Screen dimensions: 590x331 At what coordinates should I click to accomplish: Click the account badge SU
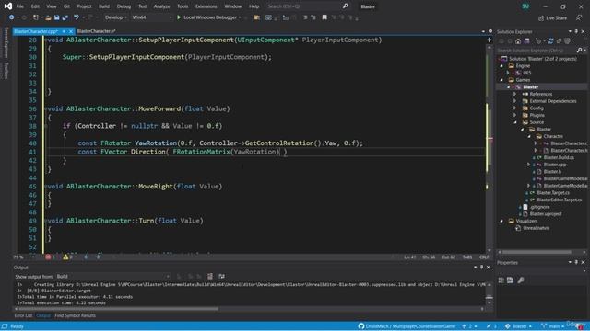point(525,6)
